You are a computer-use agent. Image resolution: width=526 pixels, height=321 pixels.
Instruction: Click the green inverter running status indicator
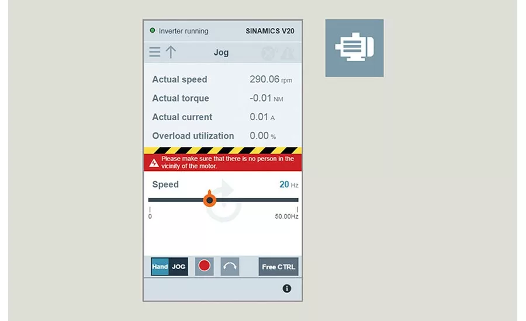click(x=153, y=31)
